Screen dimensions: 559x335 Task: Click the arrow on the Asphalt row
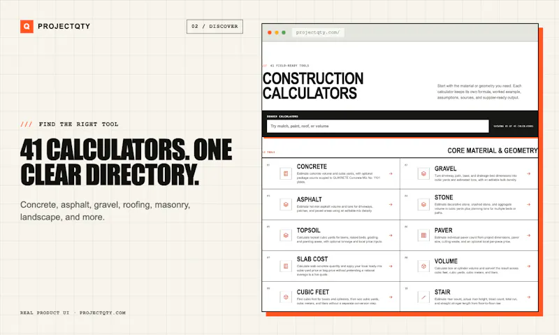tap(391, 205)
